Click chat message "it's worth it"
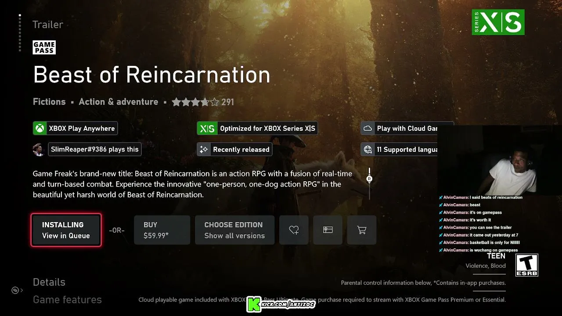Image resolution: width=562 pixels, height=316 pixels. point(480,220)
